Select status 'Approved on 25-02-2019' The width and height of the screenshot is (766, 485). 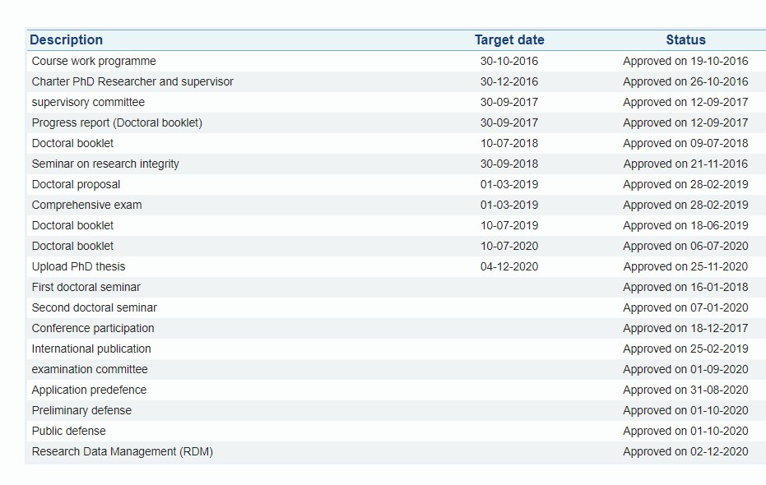click(x=685, y=349)
